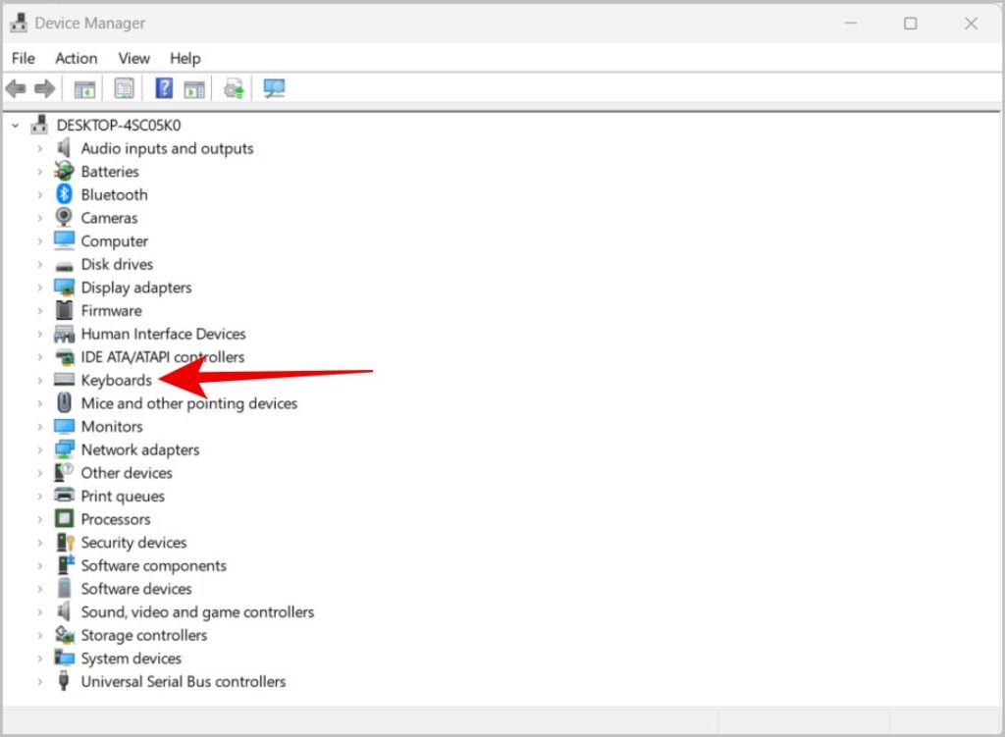
Task: Select the Network adapters label
Action: tap(140, 449)
